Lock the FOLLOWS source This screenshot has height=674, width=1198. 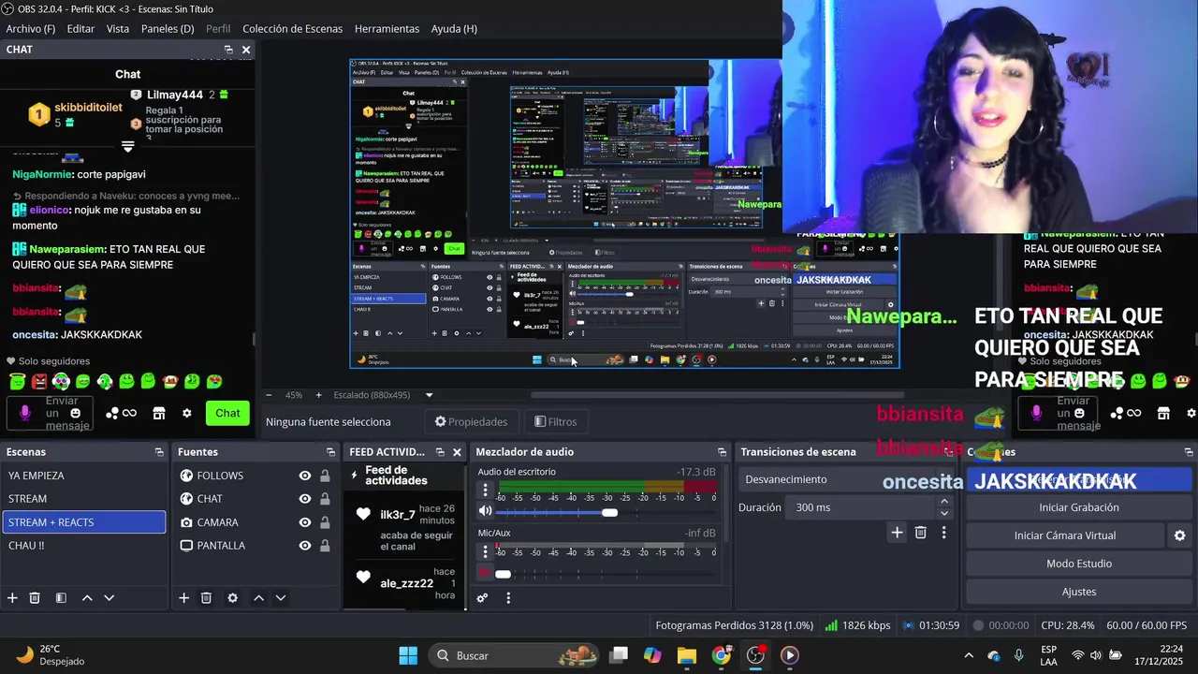point(325,476)
